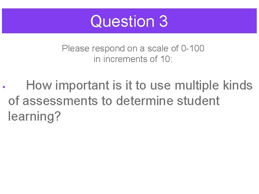Screen dimensions: 259x194
Task: Click the word "student" in the question
Action: coord(198,101)
